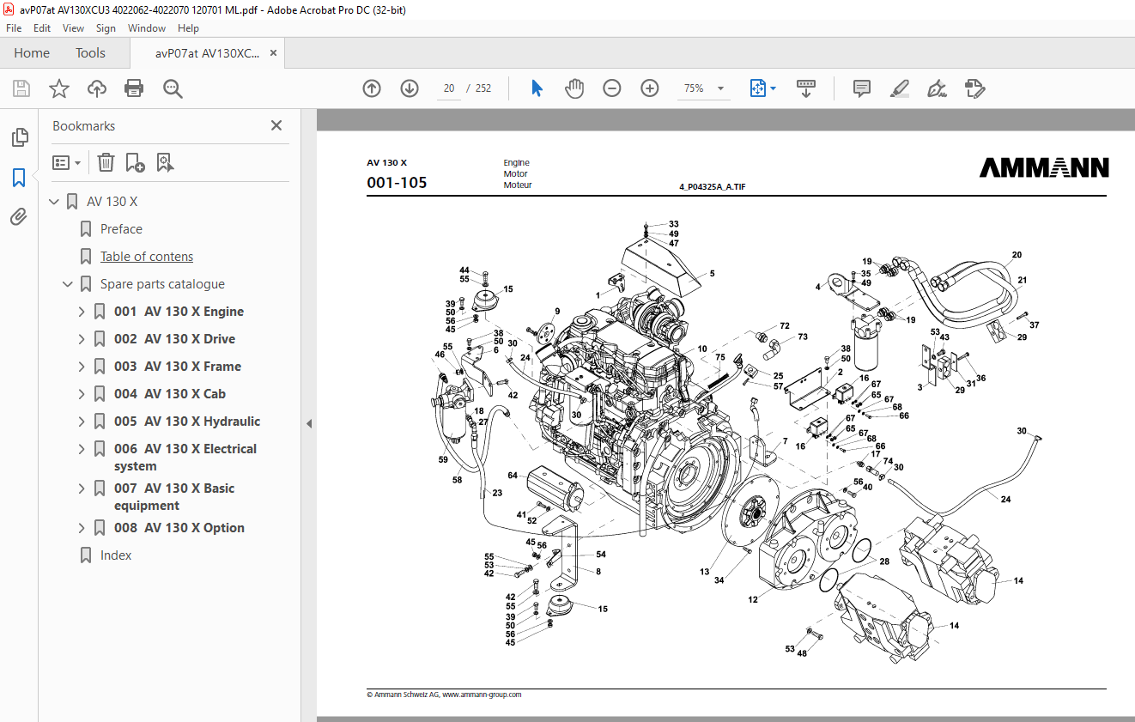This screenshot has height=722, width=1135.
Task: Collapse Spare parts catalogue bookmark
Action: [x=68, y=284]
